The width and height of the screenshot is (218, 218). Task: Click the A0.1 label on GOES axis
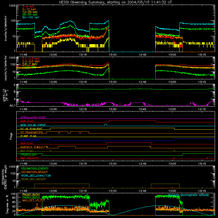[13, 105]
